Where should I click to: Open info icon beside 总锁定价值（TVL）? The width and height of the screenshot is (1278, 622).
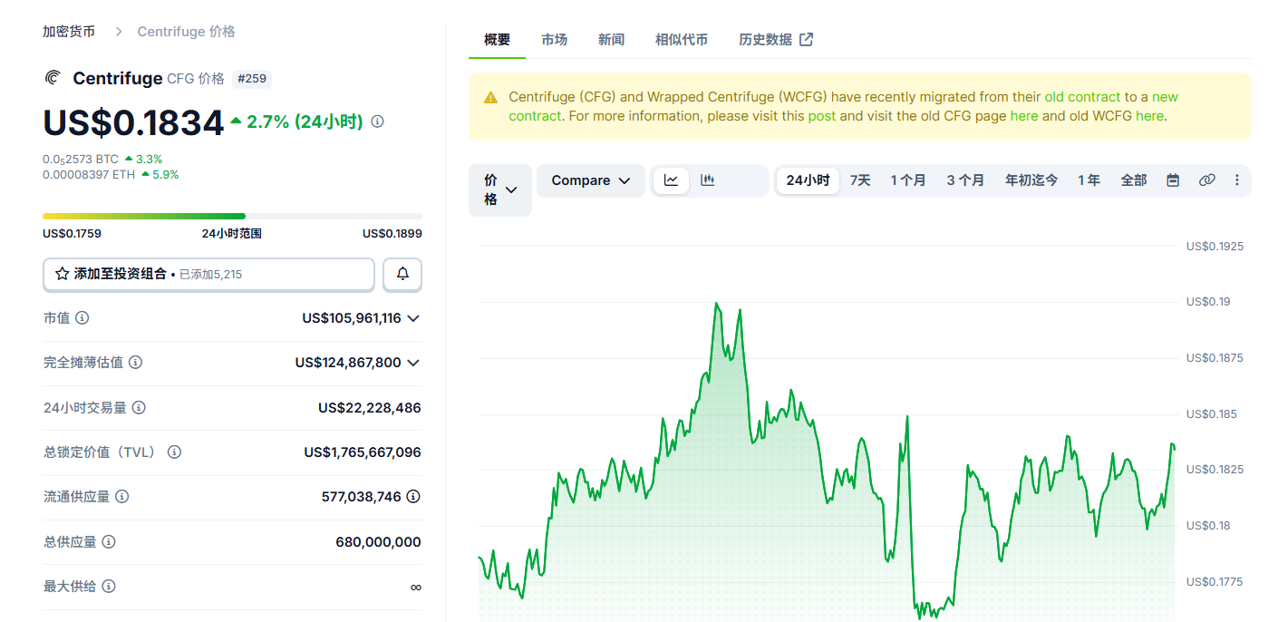(174, 452)
